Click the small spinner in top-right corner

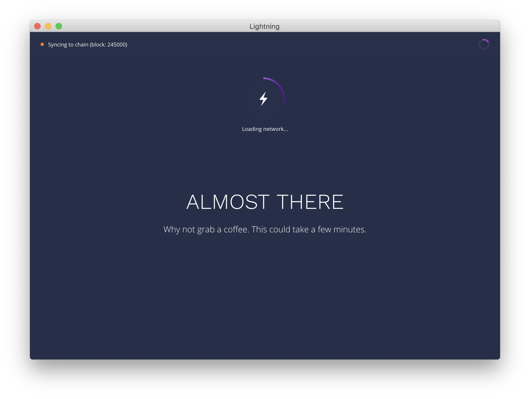point(484,44)
